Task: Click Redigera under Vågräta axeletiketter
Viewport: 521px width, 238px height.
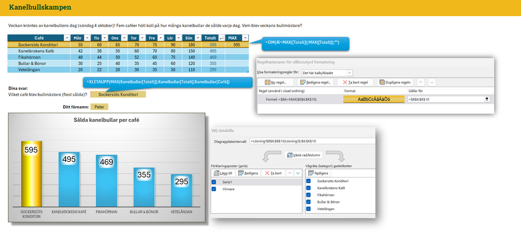Action: [x=319, y=173]
